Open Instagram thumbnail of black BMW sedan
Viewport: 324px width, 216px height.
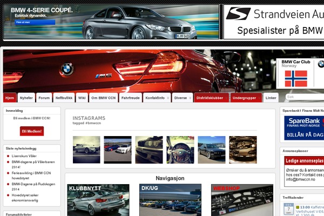pyautogui.click(x=212, y=150)
